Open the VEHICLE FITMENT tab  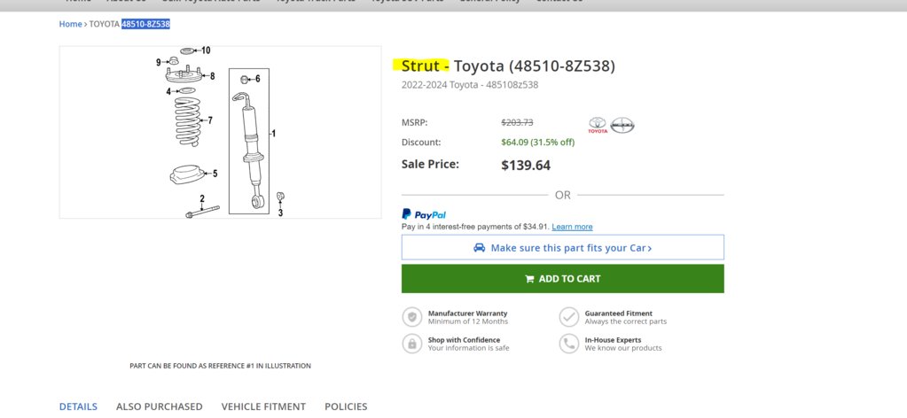[263, 406]
